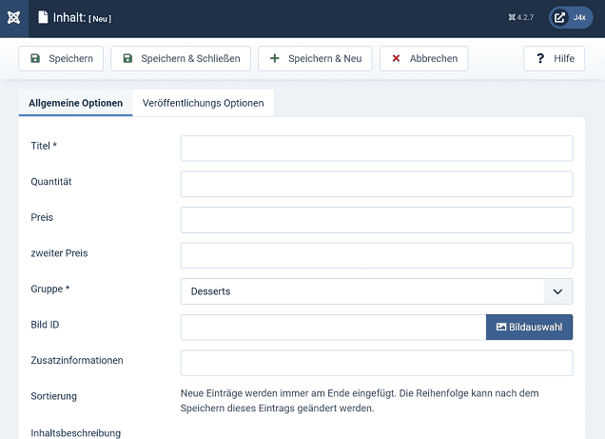This screenshot has height=439, width=605.
Task: Focus the Quantität input field
Action: pos(377,184)
